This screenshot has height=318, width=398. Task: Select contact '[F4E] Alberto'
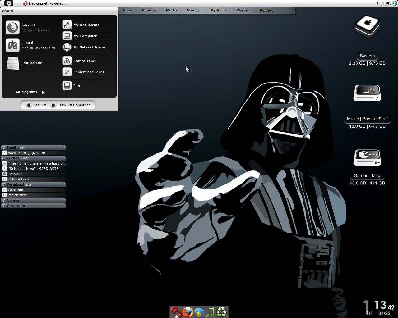19,179
